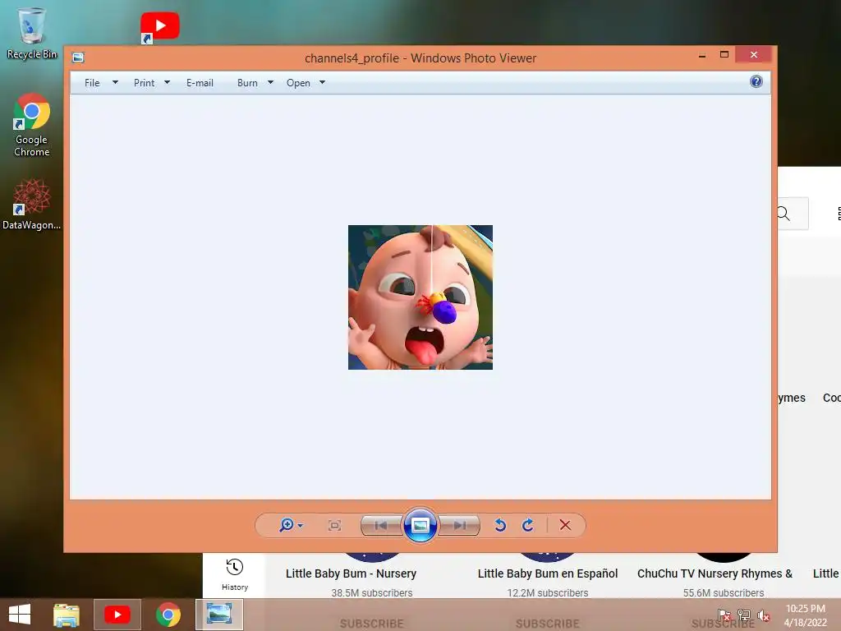Subscribe to Little Baby Bum - Nursery
This screenshot has width=841, height=631.
click(x=372, y=624)
